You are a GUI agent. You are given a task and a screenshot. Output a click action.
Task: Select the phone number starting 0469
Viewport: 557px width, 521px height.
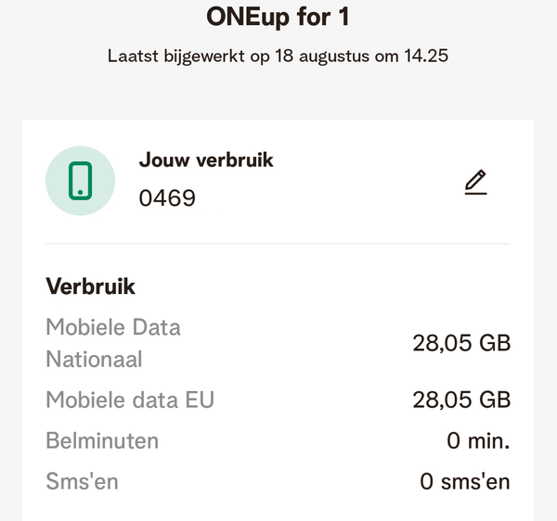tap(167, 197)
